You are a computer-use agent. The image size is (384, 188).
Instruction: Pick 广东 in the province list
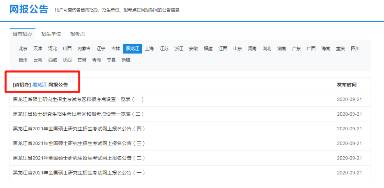pos(296,49)
